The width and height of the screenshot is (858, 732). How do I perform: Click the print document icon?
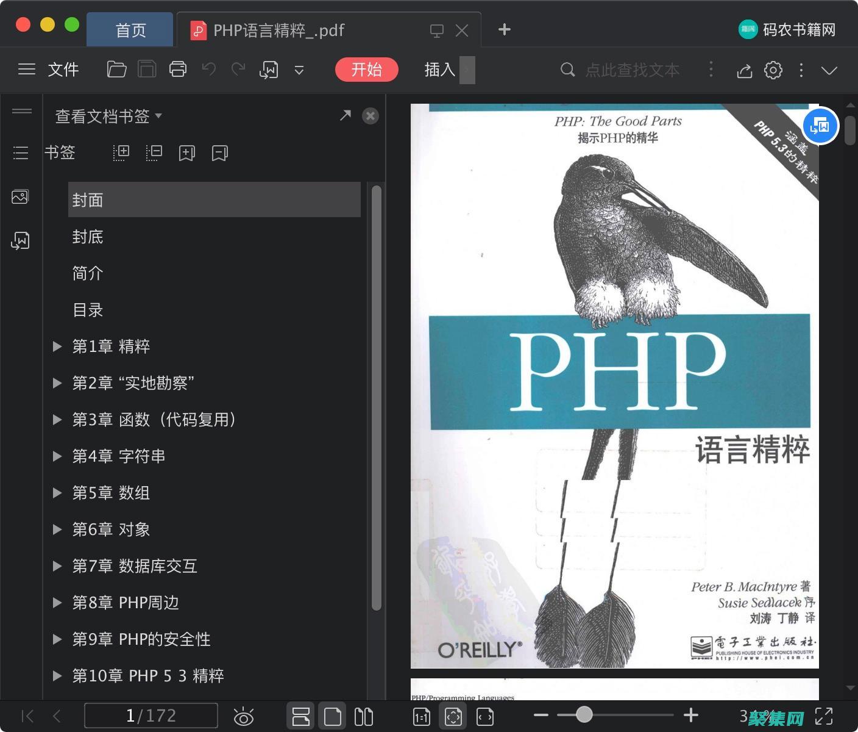[177, 70]
